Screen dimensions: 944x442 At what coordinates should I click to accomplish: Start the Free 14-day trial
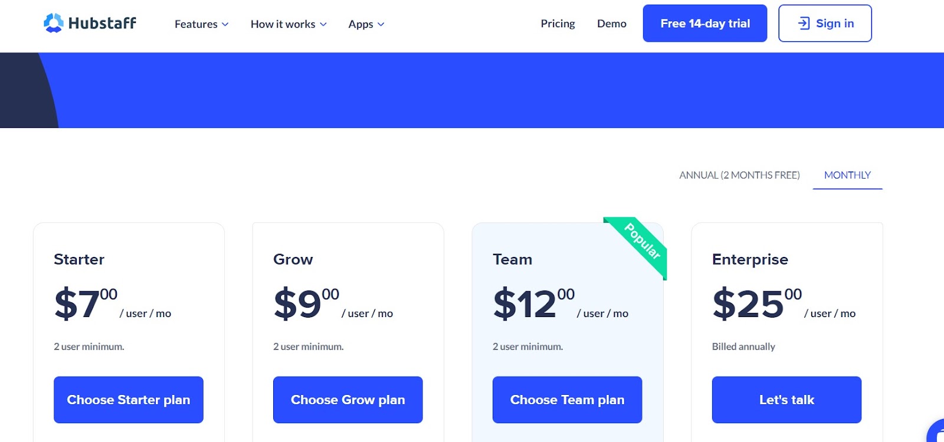click(704, 23)
